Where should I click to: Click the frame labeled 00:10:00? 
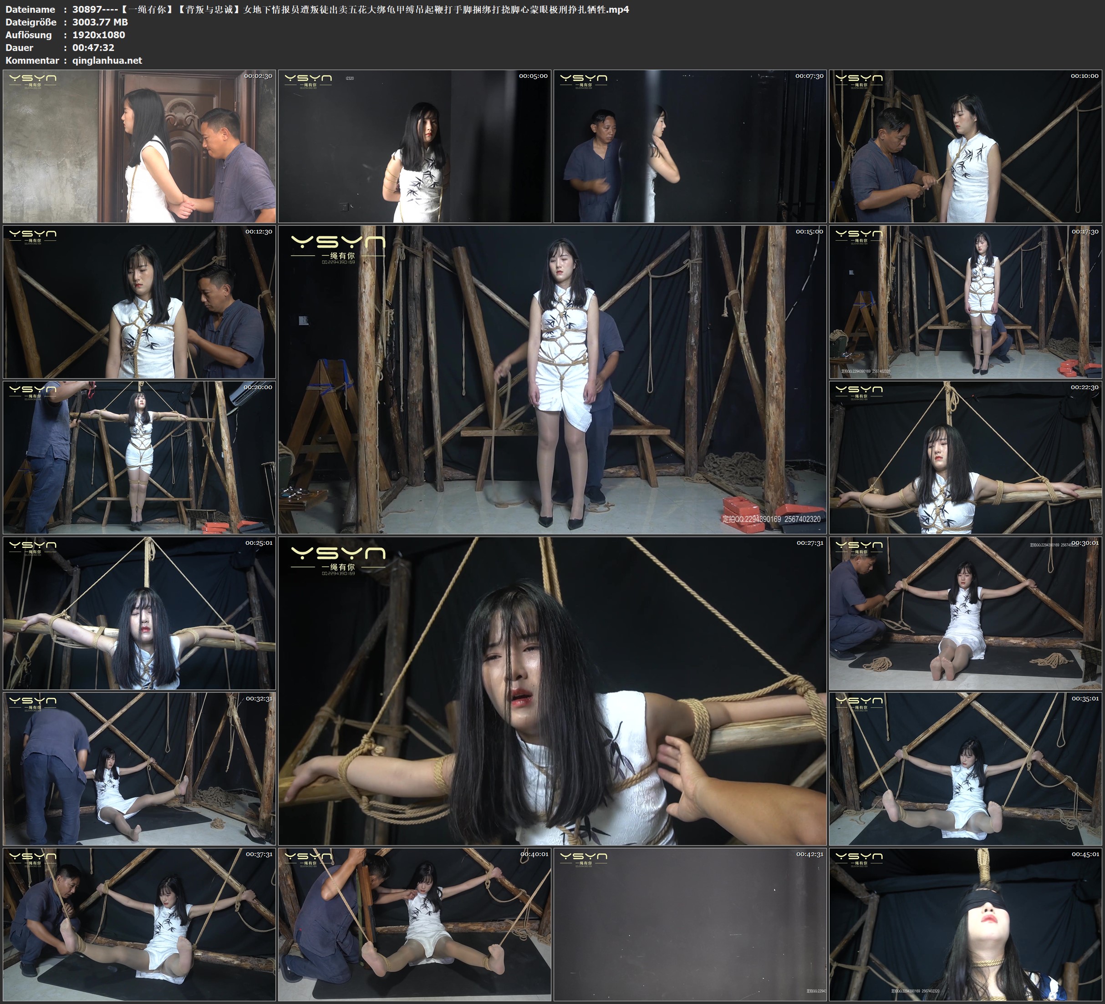tap(966, 147)
